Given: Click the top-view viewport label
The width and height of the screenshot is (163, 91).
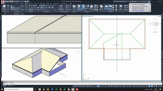Looking at the screenshot, I should pos(88,16).
